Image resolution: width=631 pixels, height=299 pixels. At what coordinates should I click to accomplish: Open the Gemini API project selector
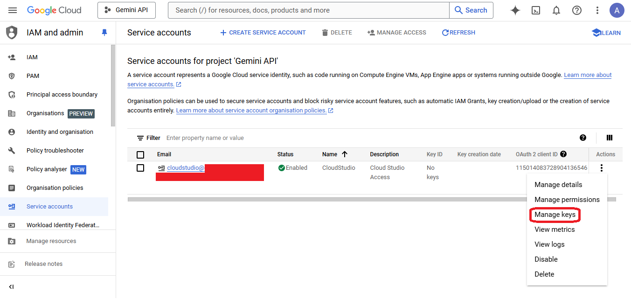coord(126,10)
